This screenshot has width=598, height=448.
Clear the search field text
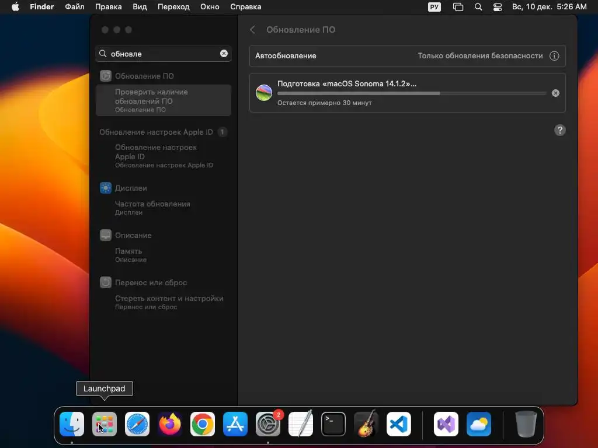click(224, 54)
